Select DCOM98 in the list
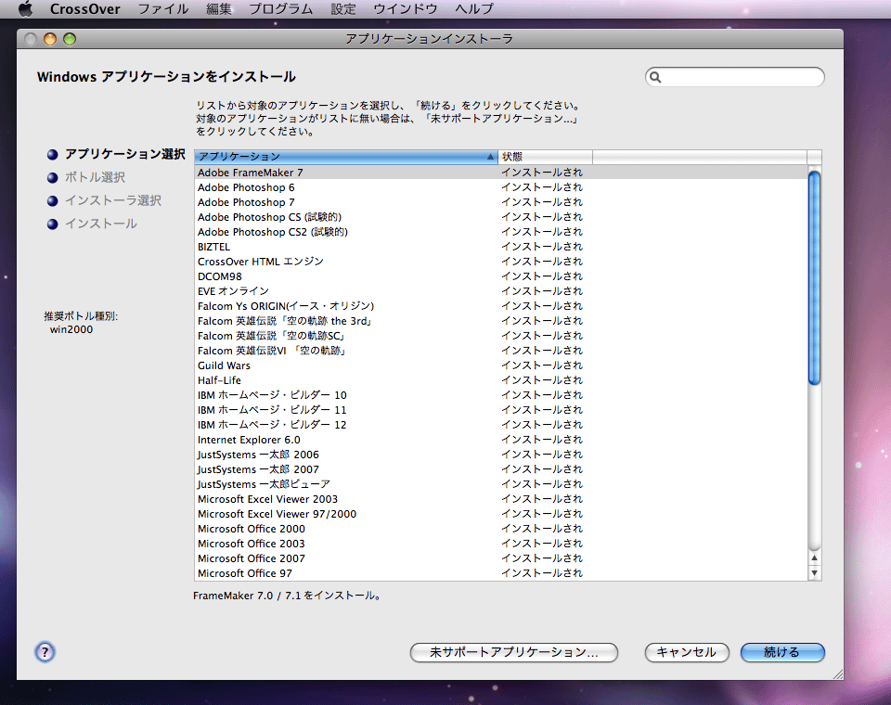 [x=500, y=276]
